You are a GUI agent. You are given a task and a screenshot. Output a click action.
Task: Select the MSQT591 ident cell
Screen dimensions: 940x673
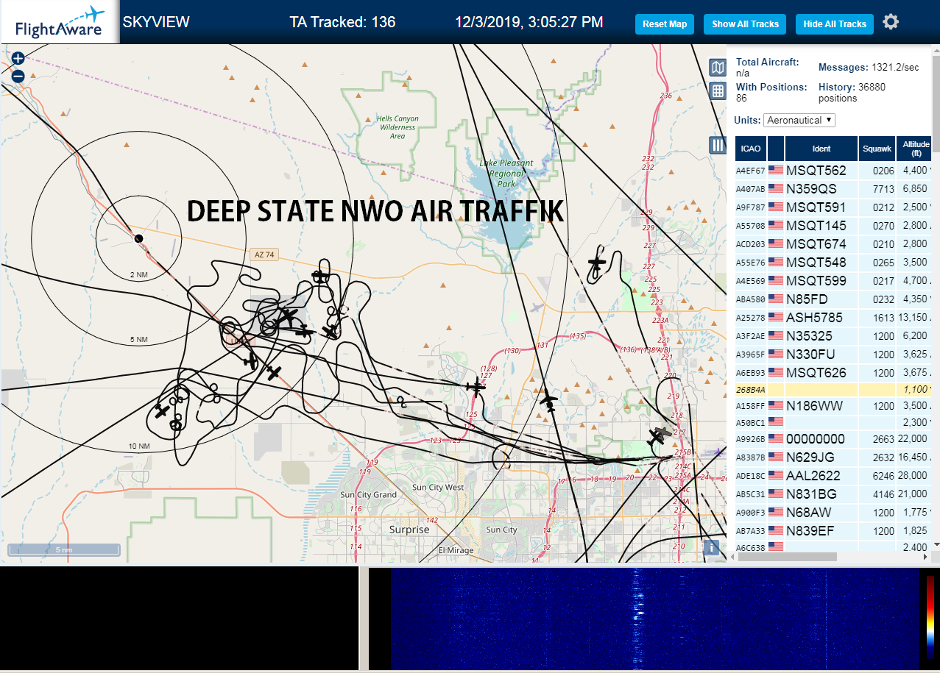(821, 207)
